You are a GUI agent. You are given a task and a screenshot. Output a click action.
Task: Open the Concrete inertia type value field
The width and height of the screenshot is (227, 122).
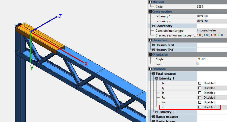pyautogui.click(x=211, y=31)
